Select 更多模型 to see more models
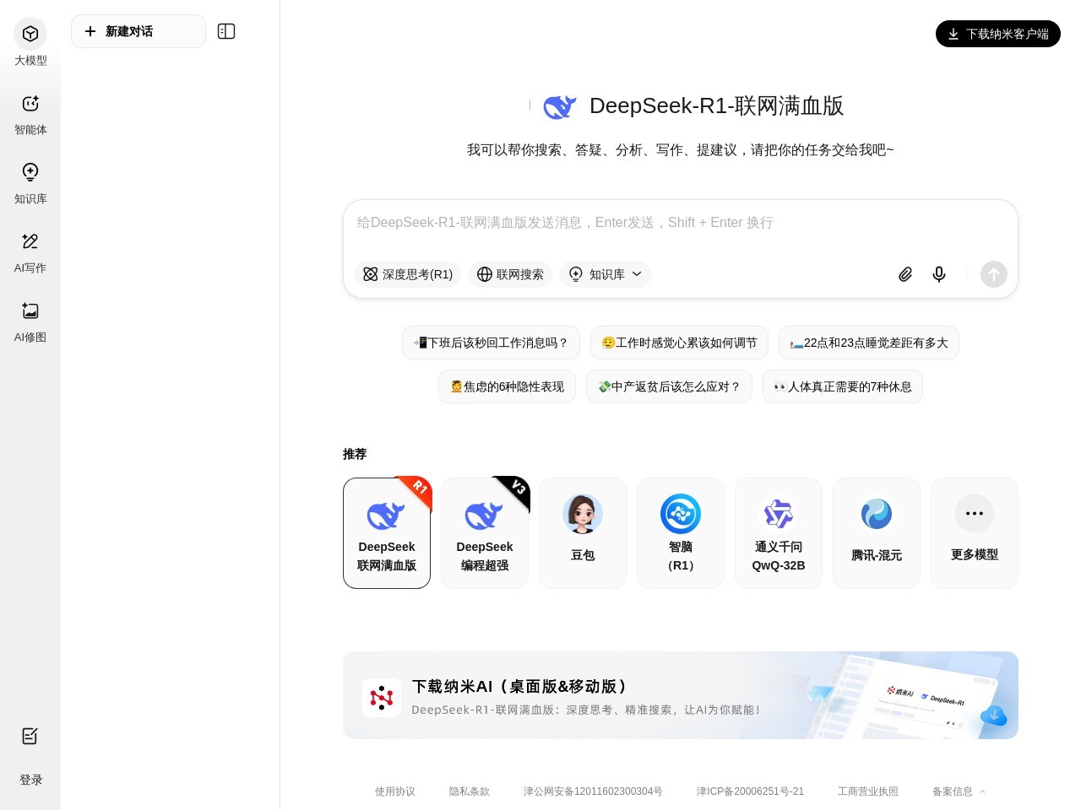The image size is (1081, 810). coord(975,532)
